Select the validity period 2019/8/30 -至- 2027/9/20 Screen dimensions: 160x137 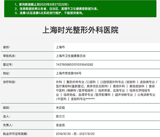[75, 134]
